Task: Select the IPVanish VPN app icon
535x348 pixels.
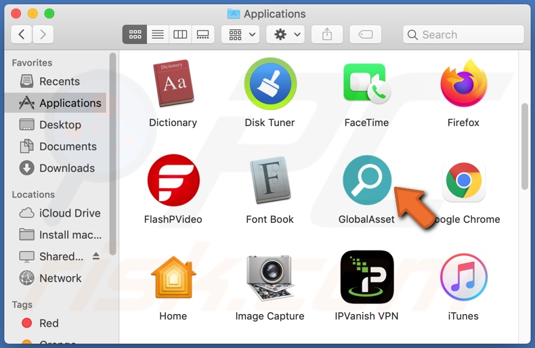Action: (x=367, y=277)
